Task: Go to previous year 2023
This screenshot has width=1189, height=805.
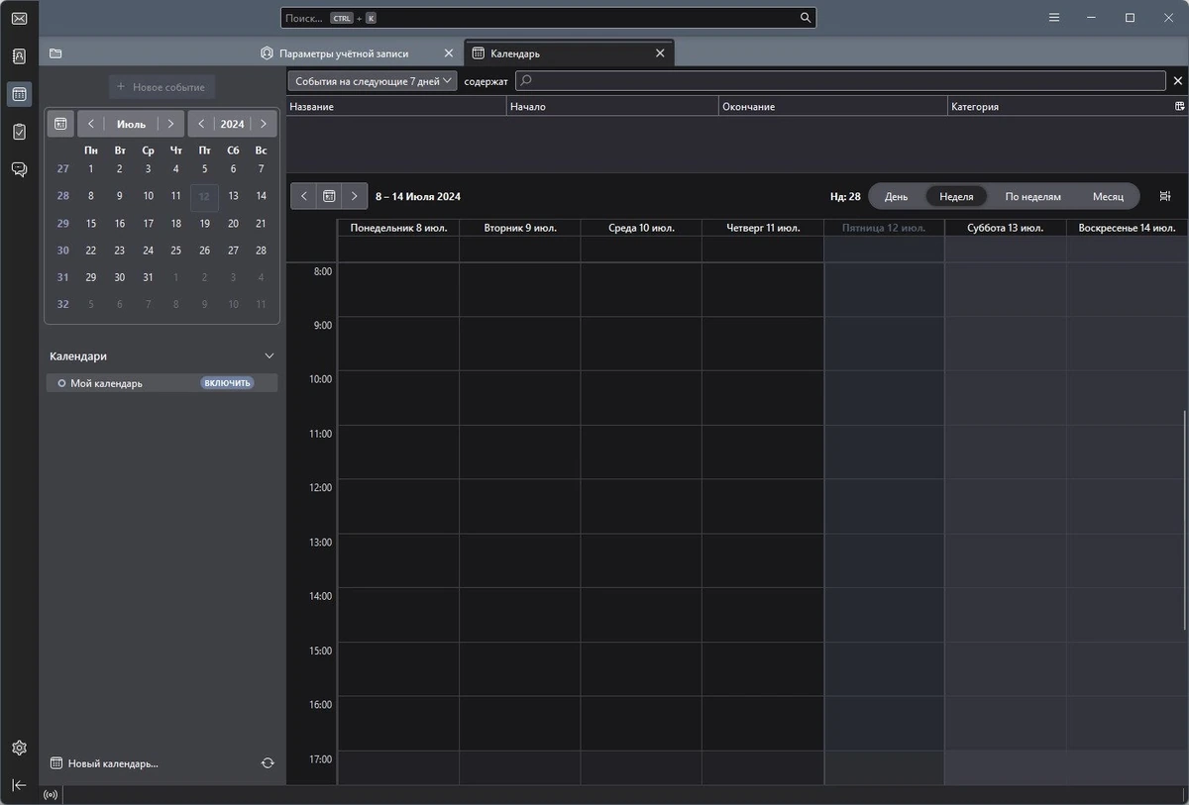Action: 201,124
